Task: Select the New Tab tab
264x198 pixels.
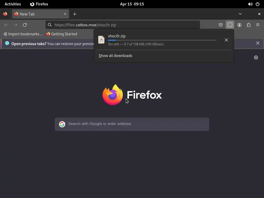Action: tap(40, 14)
